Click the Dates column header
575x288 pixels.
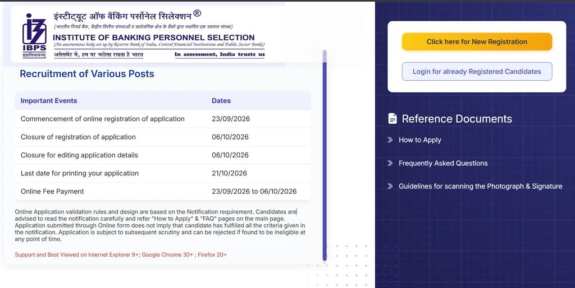221,101
